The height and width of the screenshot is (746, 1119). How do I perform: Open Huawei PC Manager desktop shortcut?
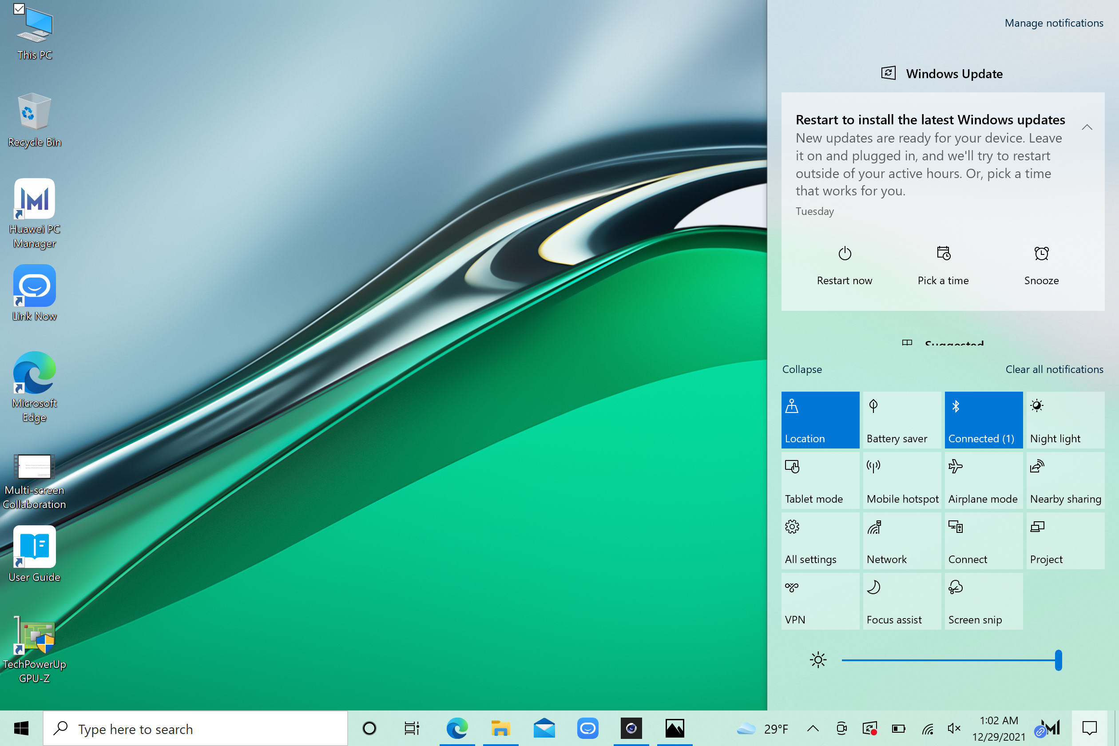34,200
